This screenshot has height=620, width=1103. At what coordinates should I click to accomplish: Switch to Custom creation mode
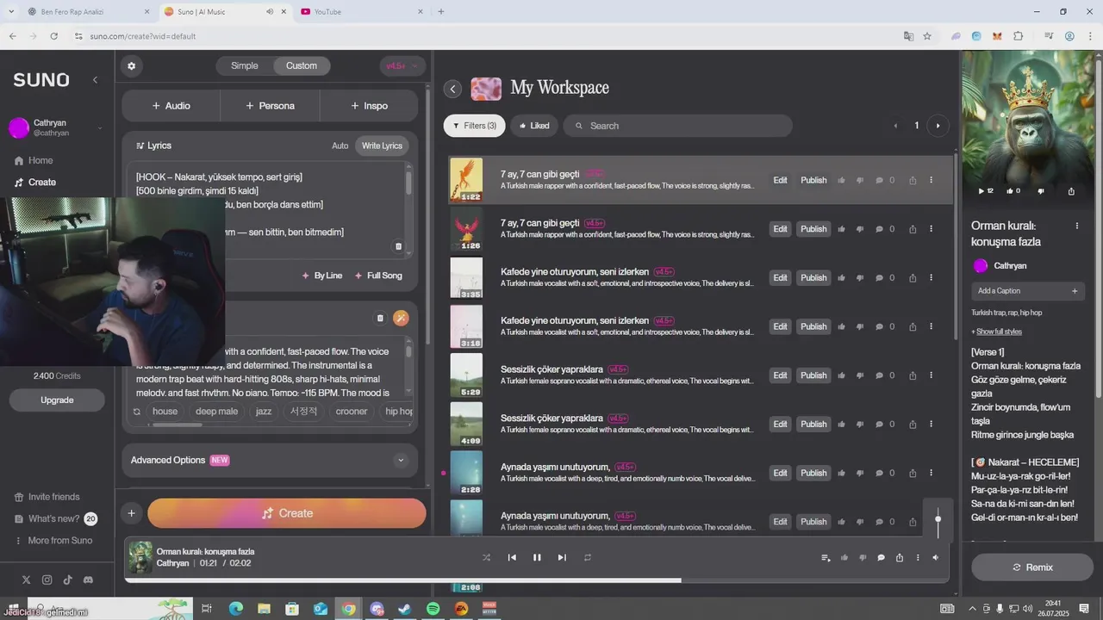[x=302, y=65]
